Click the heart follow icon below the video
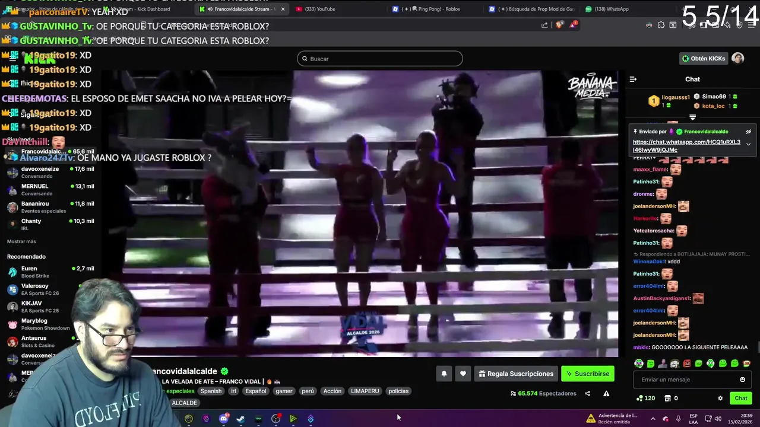760x427 pixels. click(463, 374)
